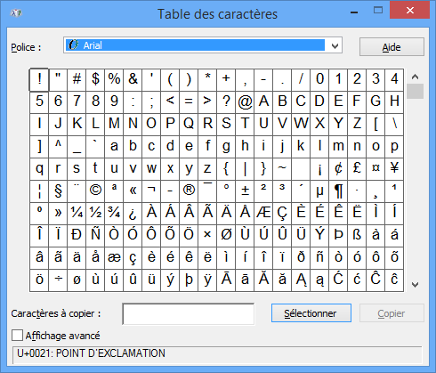Select the not sign ¬ character
The height and width of the screenshot is (373, 436).
tap(151, 191)
